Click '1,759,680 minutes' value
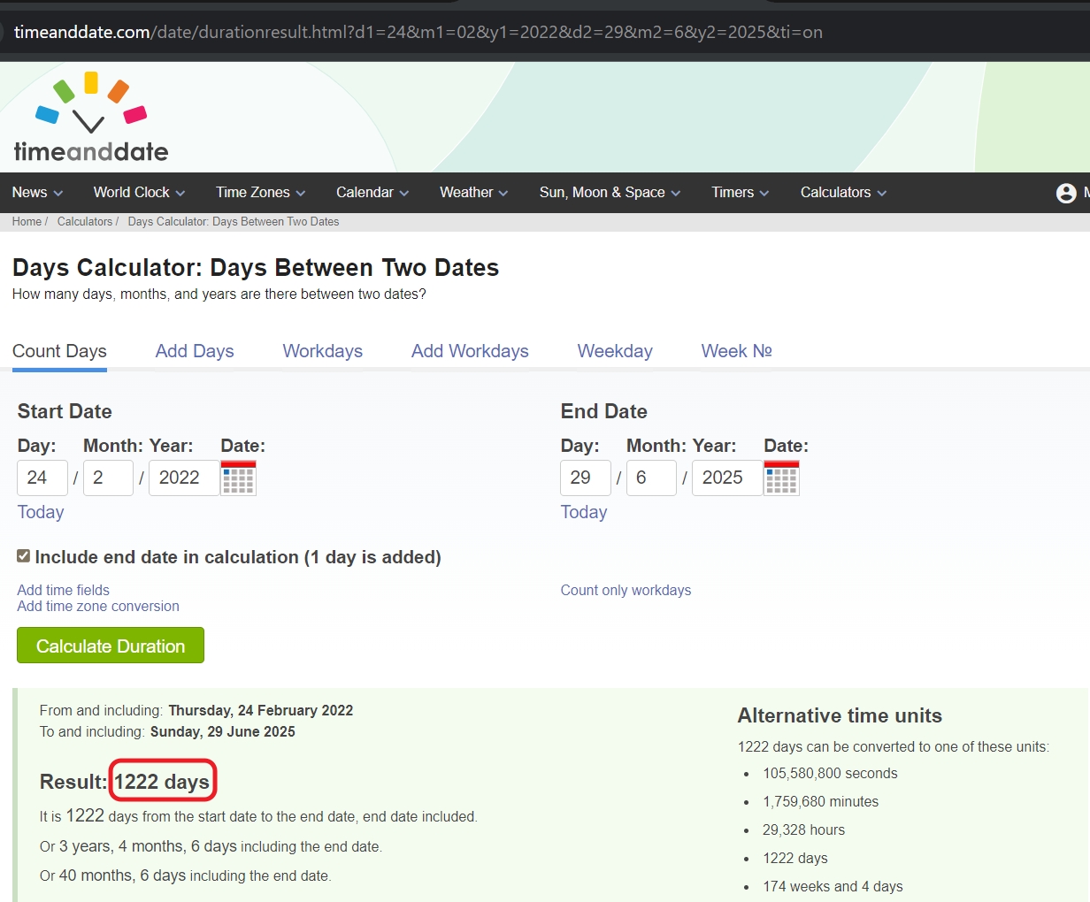Viewport: 1090px width, 902px height. [x=820, y=801]
